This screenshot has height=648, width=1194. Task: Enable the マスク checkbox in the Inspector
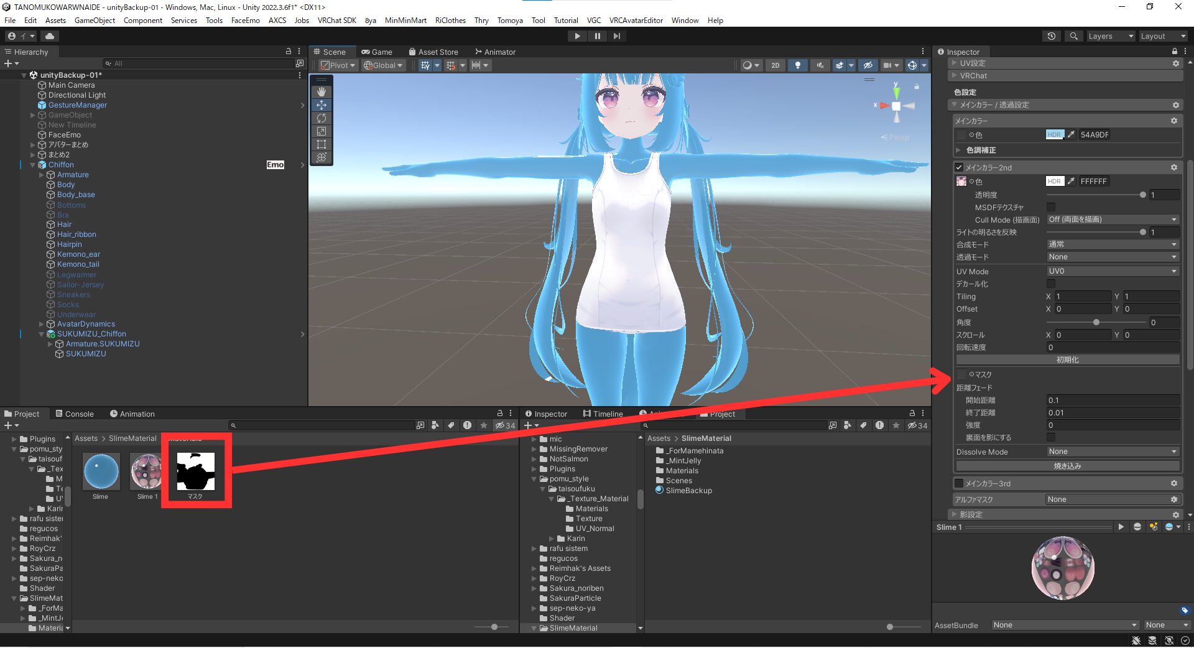pos(962,374)
